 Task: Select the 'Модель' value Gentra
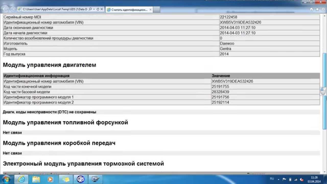click(226, 49)
